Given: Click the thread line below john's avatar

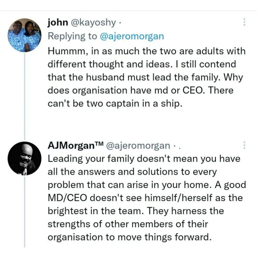Looking at the screenshot, I should coord(24,95).
